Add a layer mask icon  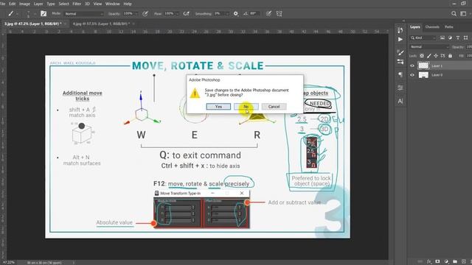[437, 261]
